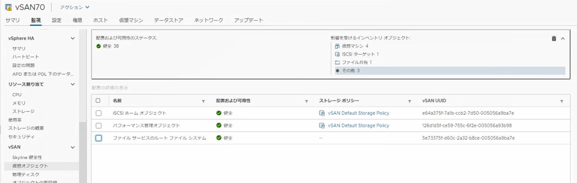Click the healthy status icon for iSCSI ホーム オブジェクト
The height and width of the screenshot is (183, 577).
pos(219,113)
